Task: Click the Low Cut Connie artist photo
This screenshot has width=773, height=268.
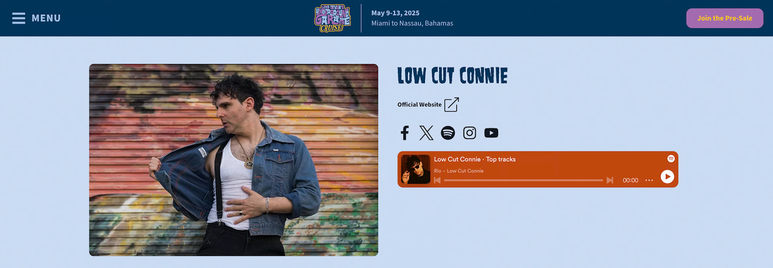Action: [234, 160]
